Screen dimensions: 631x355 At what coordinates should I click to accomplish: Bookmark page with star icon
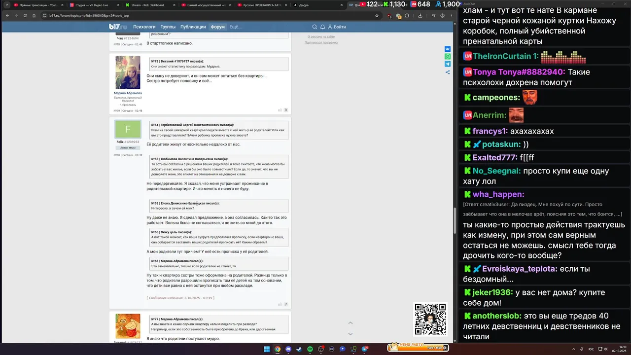tap(377, 15)
